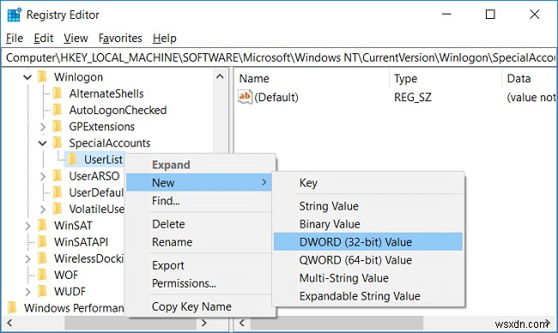
Task: Click the Winlogon folder icon
Action: 42,77
